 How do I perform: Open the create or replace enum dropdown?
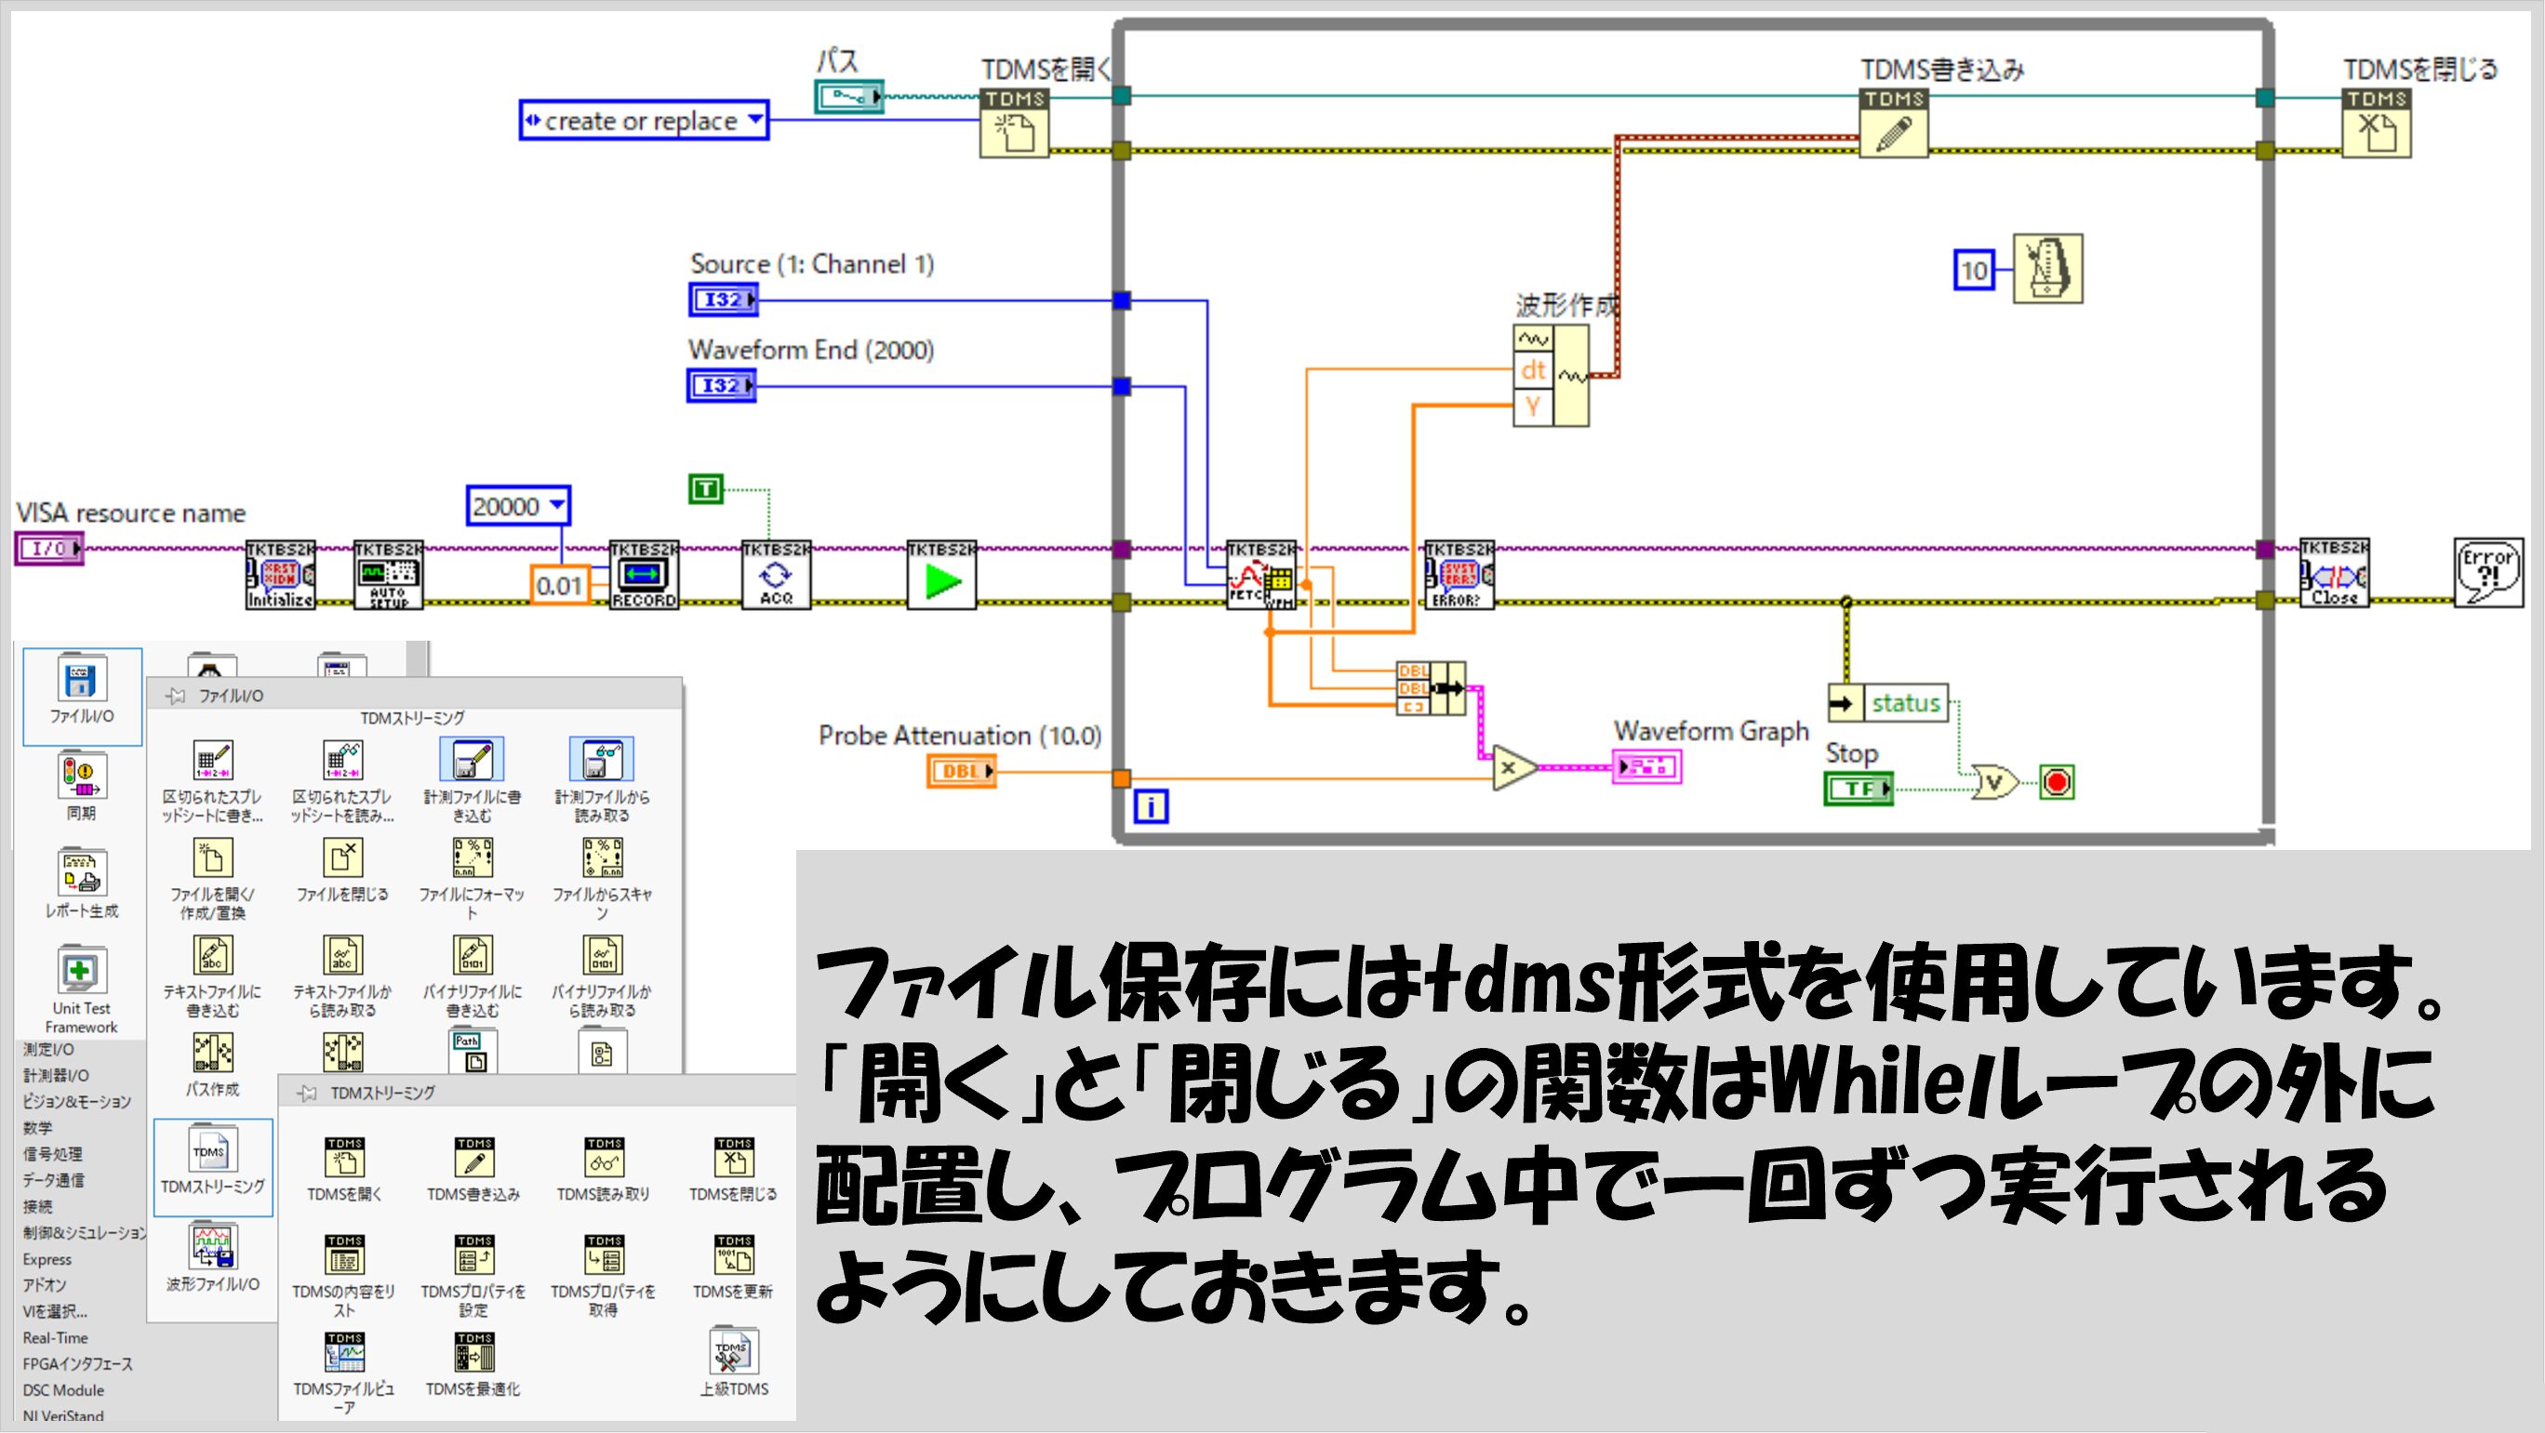(754, 121)
